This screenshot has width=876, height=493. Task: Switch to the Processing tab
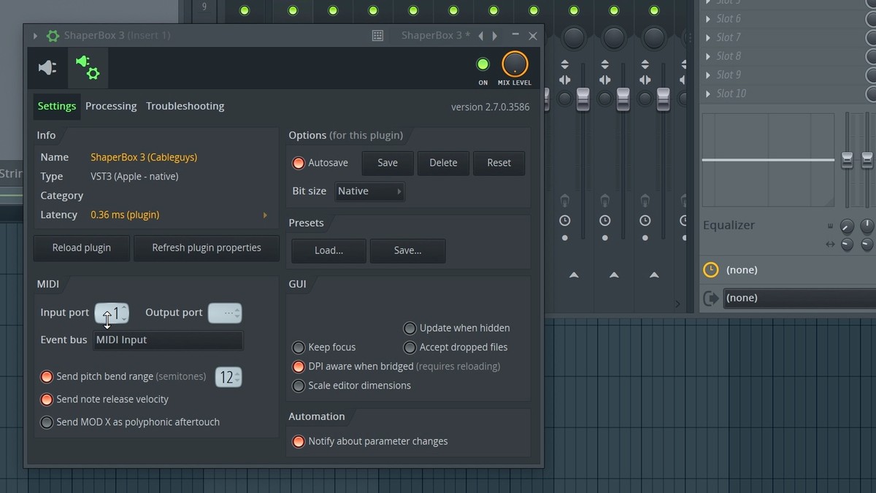[111, 107]
